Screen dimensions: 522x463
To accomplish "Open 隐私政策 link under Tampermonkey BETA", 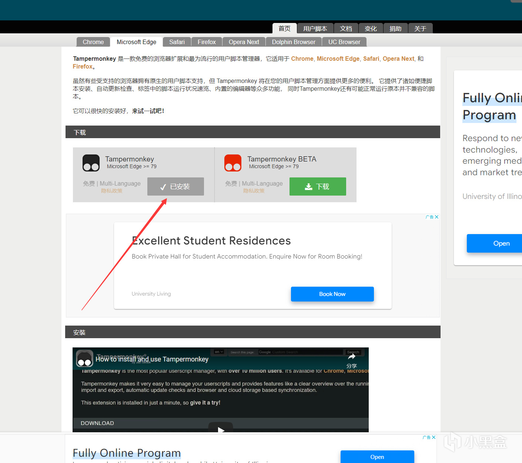I will (254, 191).
